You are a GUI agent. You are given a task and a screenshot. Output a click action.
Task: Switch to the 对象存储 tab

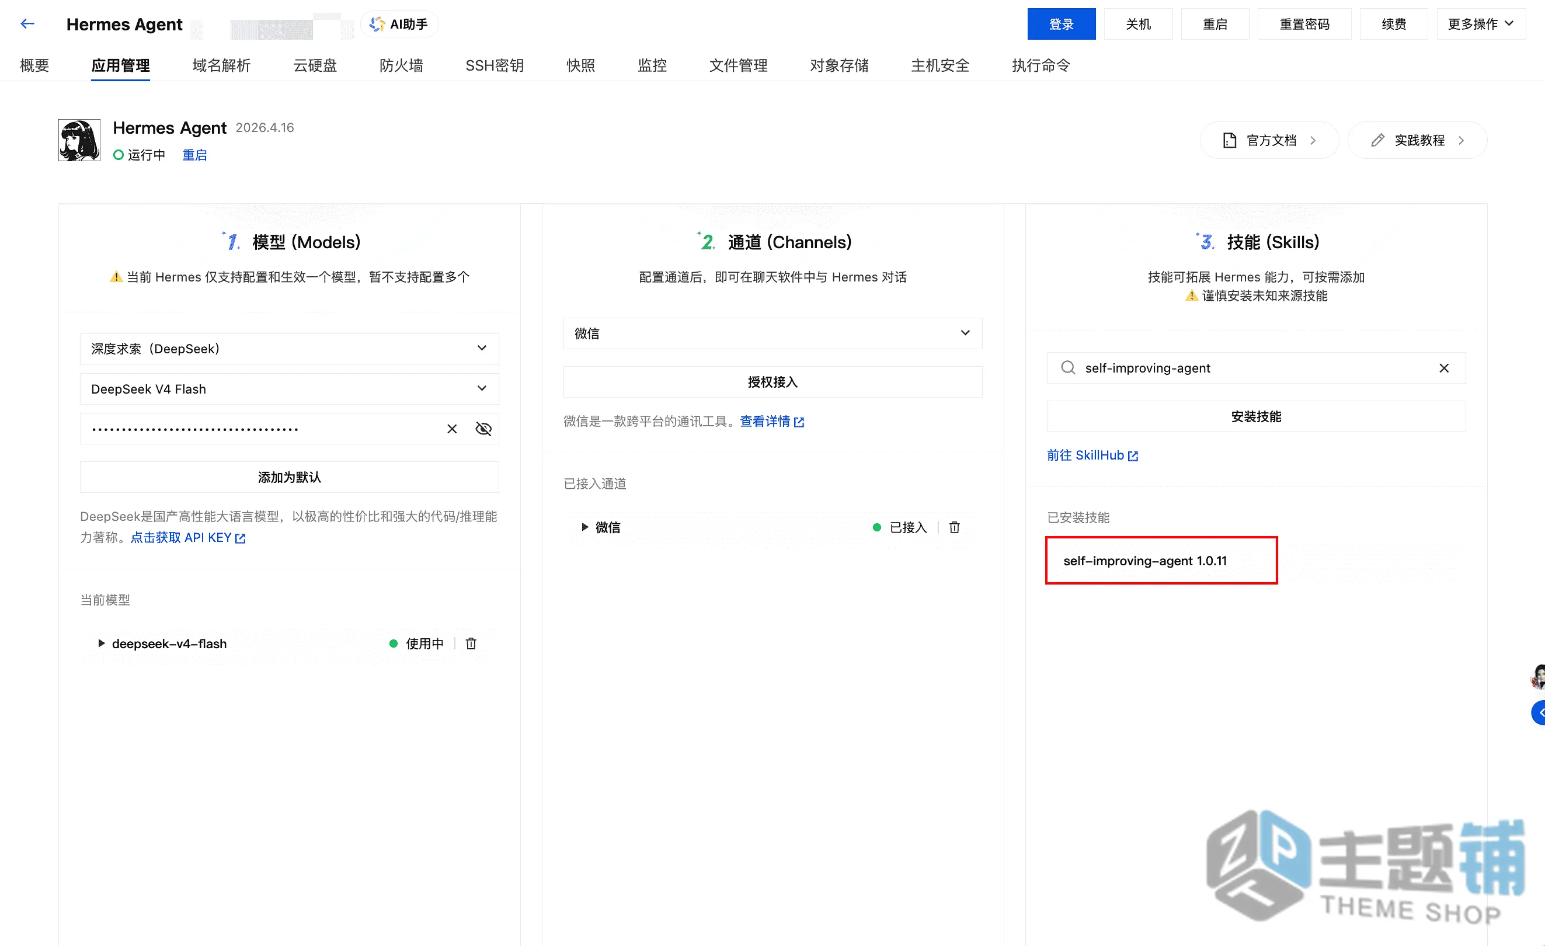[x=839, y=65]
